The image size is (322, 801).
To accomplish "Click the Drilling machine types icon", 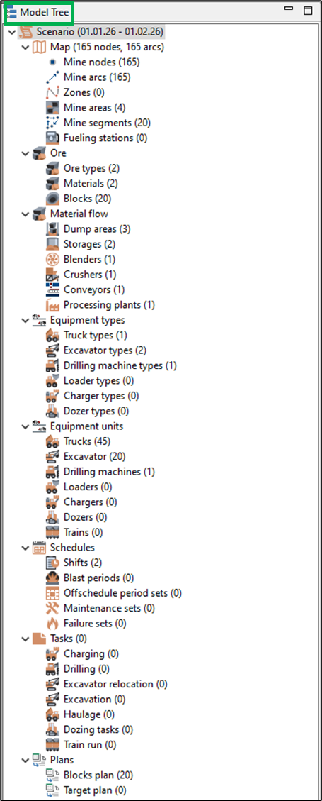I will [x=52, y=366].
